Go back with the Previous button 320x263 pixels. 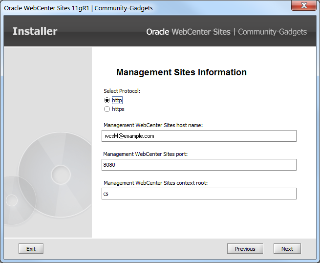[245, 248]
